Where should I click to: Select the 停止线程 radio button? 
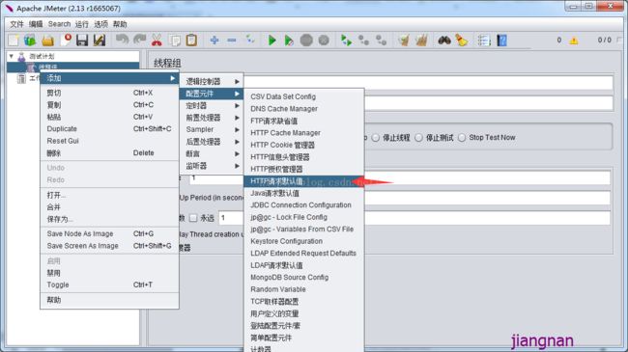point(375,138)
